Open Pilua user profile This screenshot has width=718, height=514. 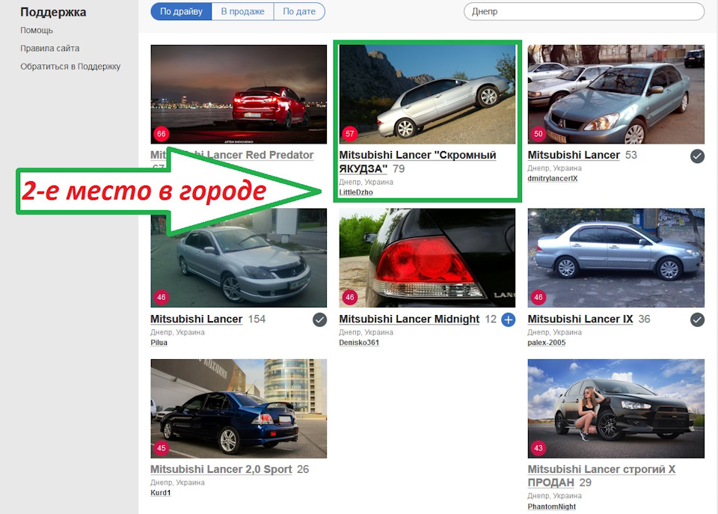pos(159,342)
